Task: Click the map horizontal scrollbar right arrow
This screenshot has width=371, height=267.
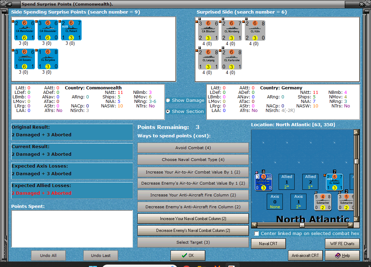Action: [351, 225]
